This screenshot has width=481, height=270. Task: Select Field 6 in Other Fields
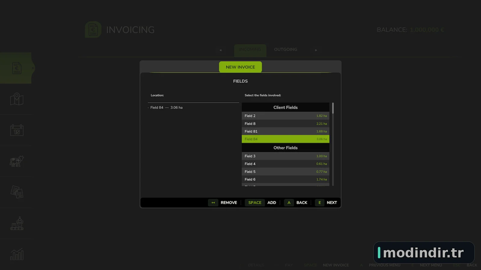[x=286, y=179]
